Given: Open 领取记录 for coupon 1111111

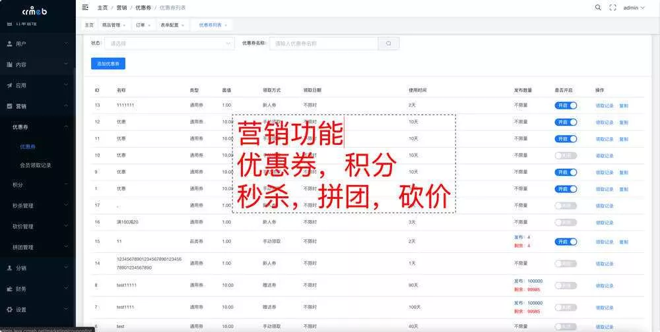Looking at the screenshot, I should point(605,106).
